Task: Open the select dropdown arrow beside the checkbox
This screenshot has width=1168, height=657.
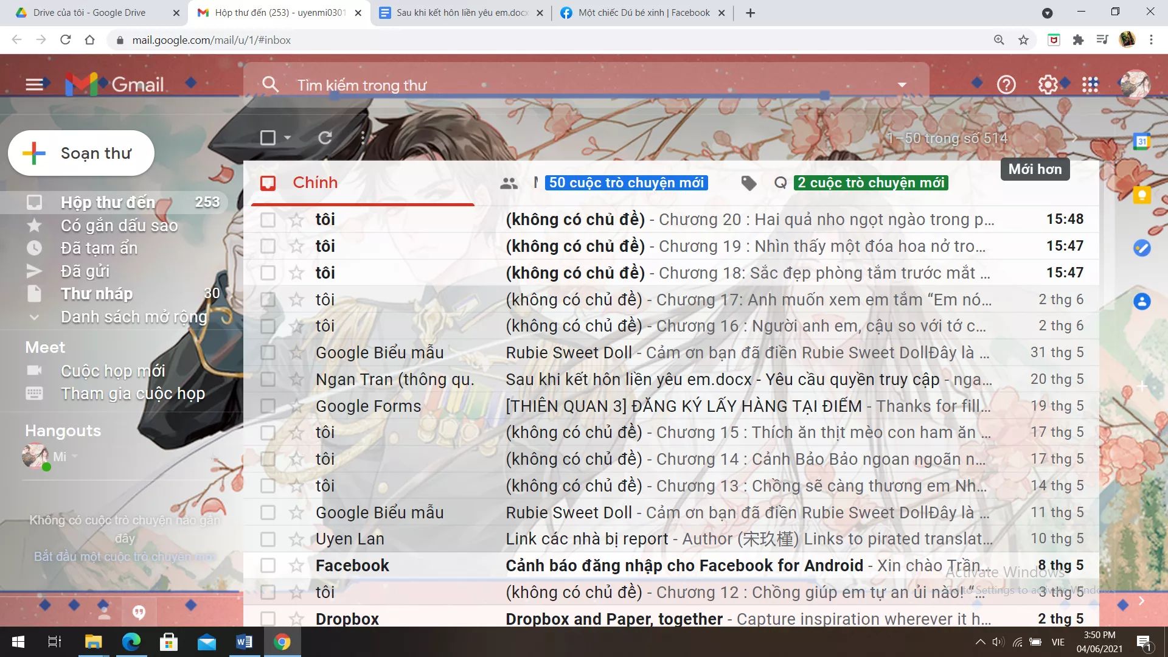Action: click(x=287, y=138)
